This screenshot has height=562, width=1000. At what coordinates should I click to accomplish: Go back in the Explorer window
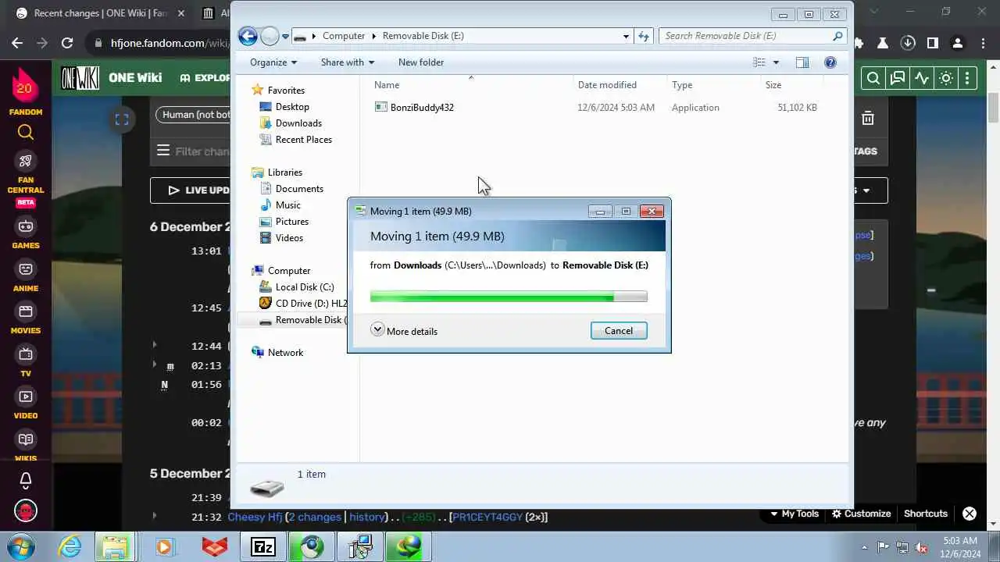click(248, 36)
